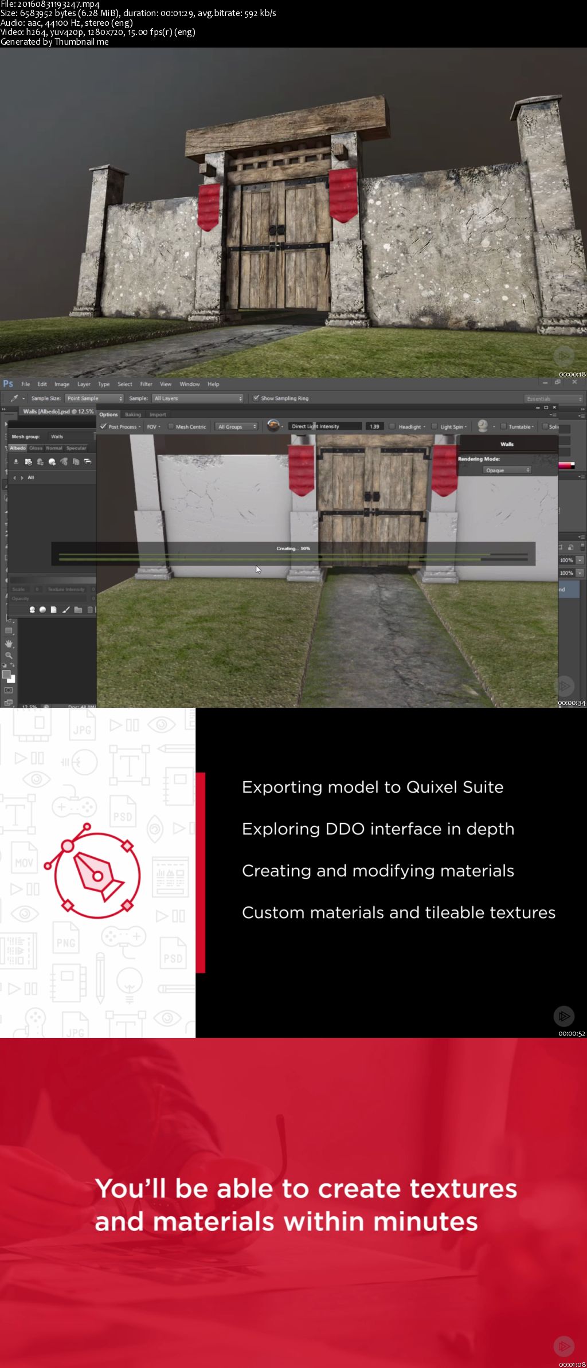Toggle the Post Process checkbox
Screen dimensions: 587x1368
coord(103,426)
